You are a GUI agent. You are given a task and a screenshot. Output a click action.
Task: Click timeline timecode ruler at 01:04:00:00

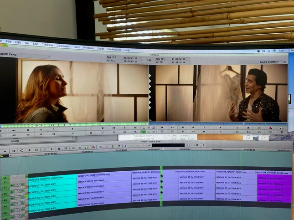[217, 149]
